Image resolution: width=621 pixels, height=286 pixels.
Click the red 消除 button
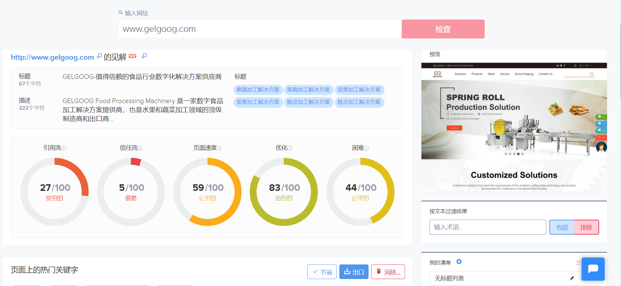click(x=388, y=272)
